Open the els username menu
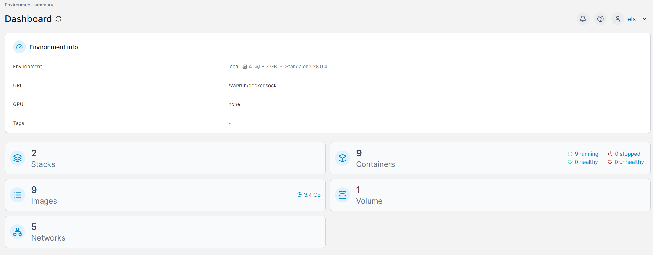Image resolution: width=653 pixels, height=255 pixels. click(x=631, y=19)
